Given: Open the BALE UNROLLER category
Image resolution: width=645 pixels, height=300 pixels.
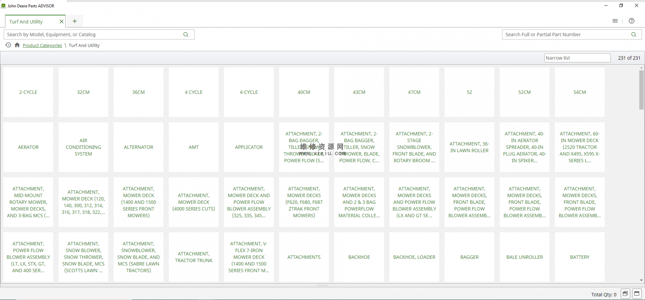Looking at the screenshot, I should click(525, 257).
